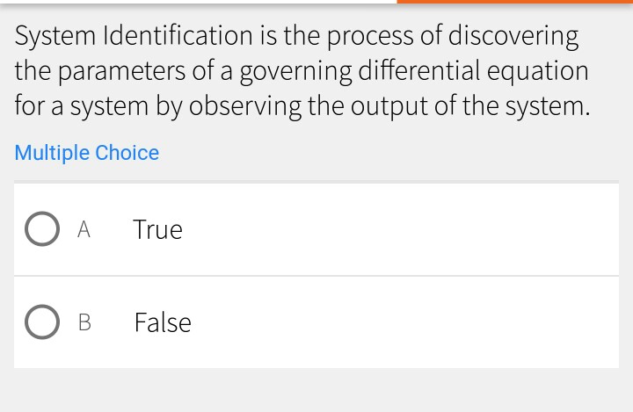Screen dimensions: 633x412
Task: Click empty space right of False
Action: coord(396,322)
